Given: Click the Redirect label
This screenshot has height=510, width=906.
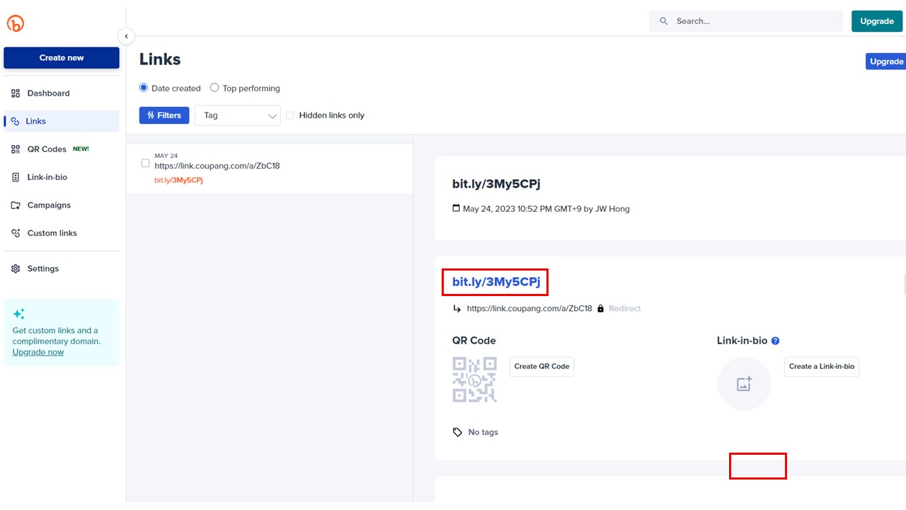Looking at the screenshot, I should tap(625, 309).
